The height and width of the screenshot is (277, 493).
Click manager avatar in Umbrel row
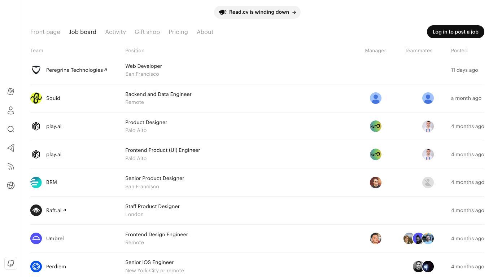point(376,238)
